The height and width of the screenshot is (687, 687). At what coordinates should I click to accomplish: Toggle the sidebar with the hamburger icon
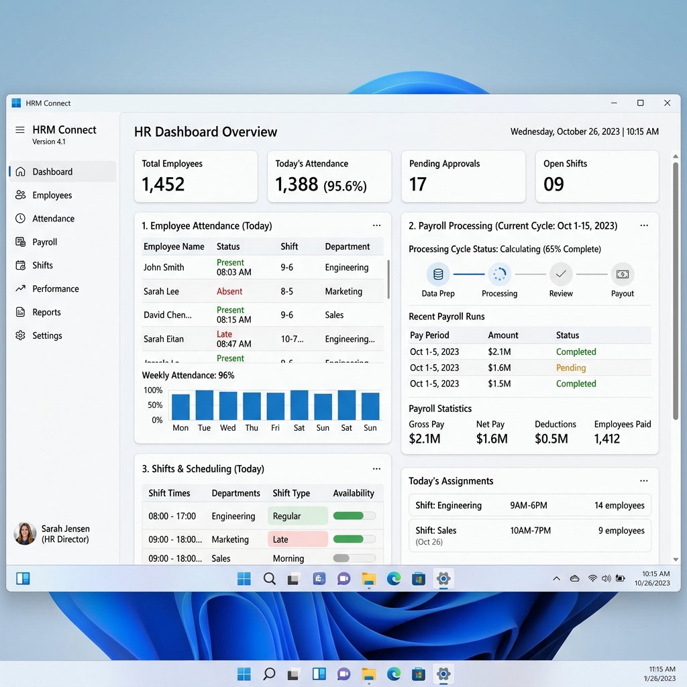19,129
